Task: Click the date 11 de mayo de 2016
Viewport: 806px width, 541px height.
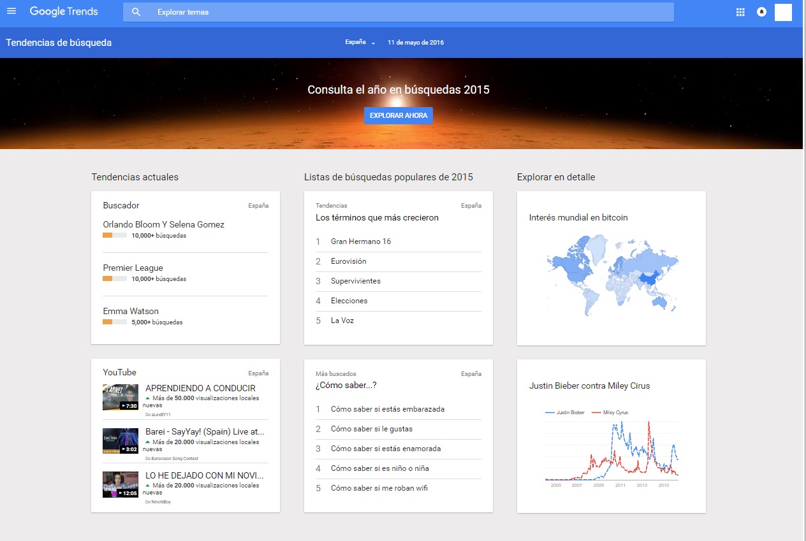Action: (416, 43)
